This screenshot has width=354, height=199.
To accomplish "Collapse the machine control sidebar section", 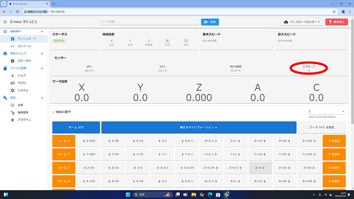I will tap(42, 31).
